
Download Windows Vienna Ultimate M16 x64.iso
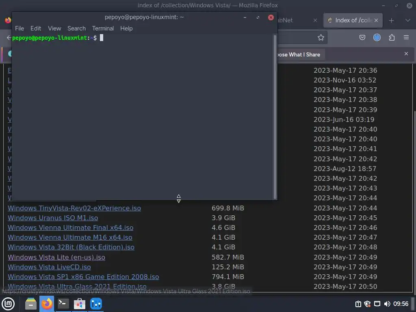tap(70, 237)
